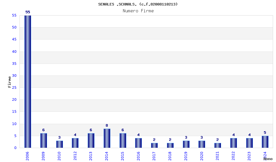276x162 pixels.
Task: Select the 2019 bar in the chart
Action: tap(186, 144)
